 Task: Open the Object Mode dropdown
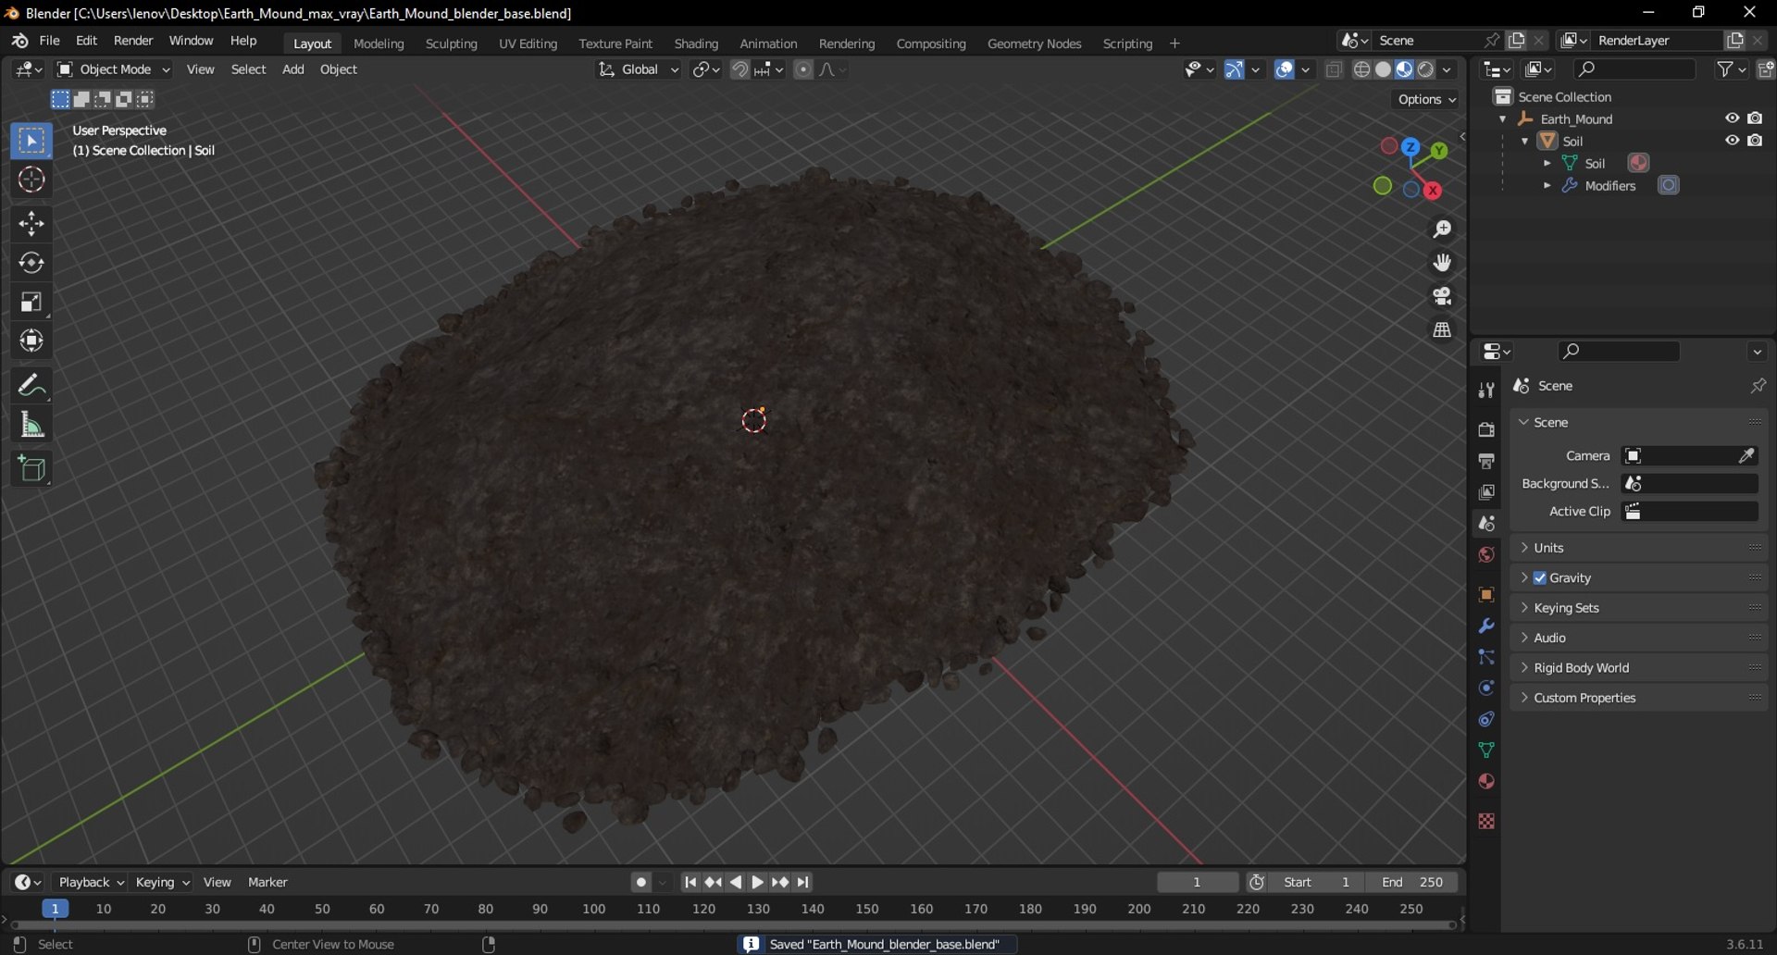tap(114, 69)
